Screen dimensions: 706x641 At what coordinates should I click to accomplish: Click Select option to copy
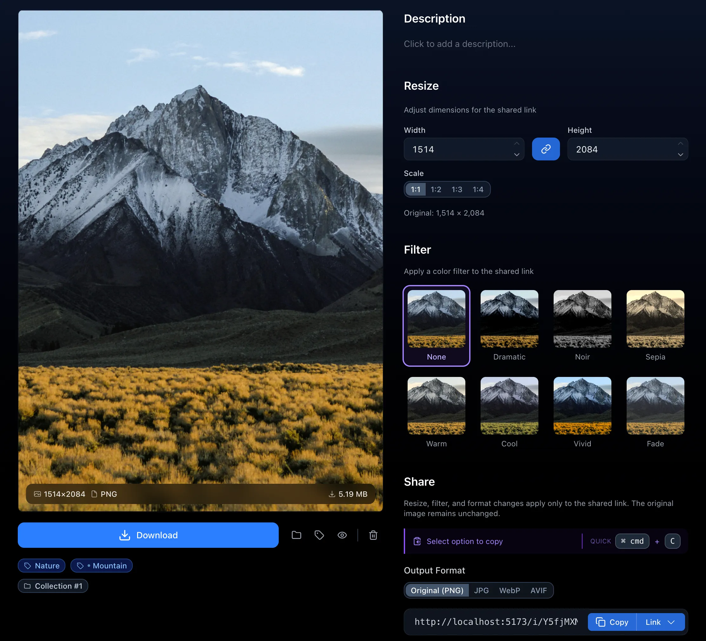click(x=464, y=541)
